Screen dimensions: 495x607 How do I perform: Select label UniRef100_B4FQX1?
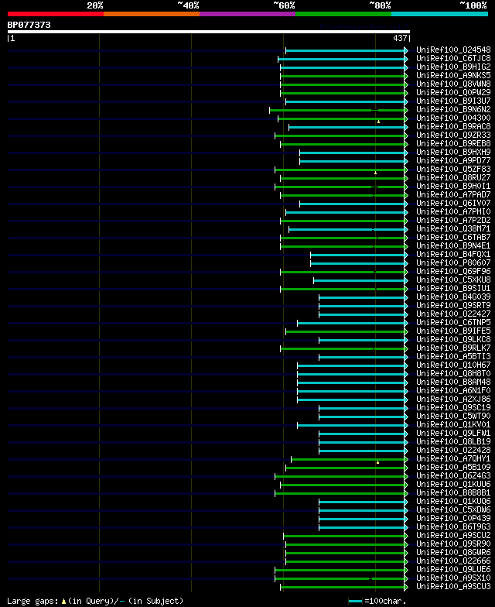tap(453, 254)
